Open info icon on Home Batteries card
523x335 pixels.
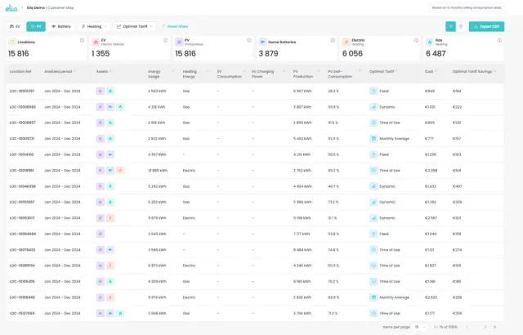coord(333,40)
